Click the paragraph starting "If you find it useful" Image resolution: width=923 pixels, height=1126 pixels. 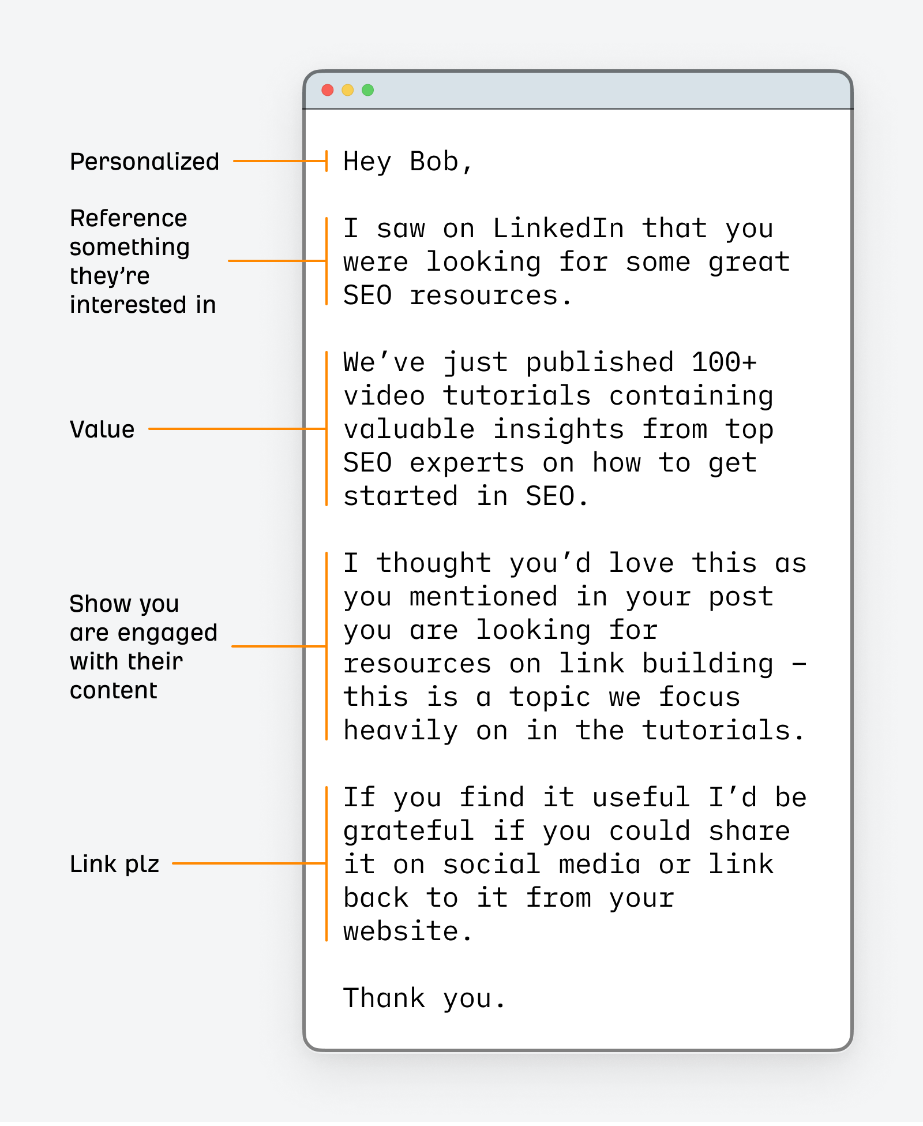[x=574, y=864]
